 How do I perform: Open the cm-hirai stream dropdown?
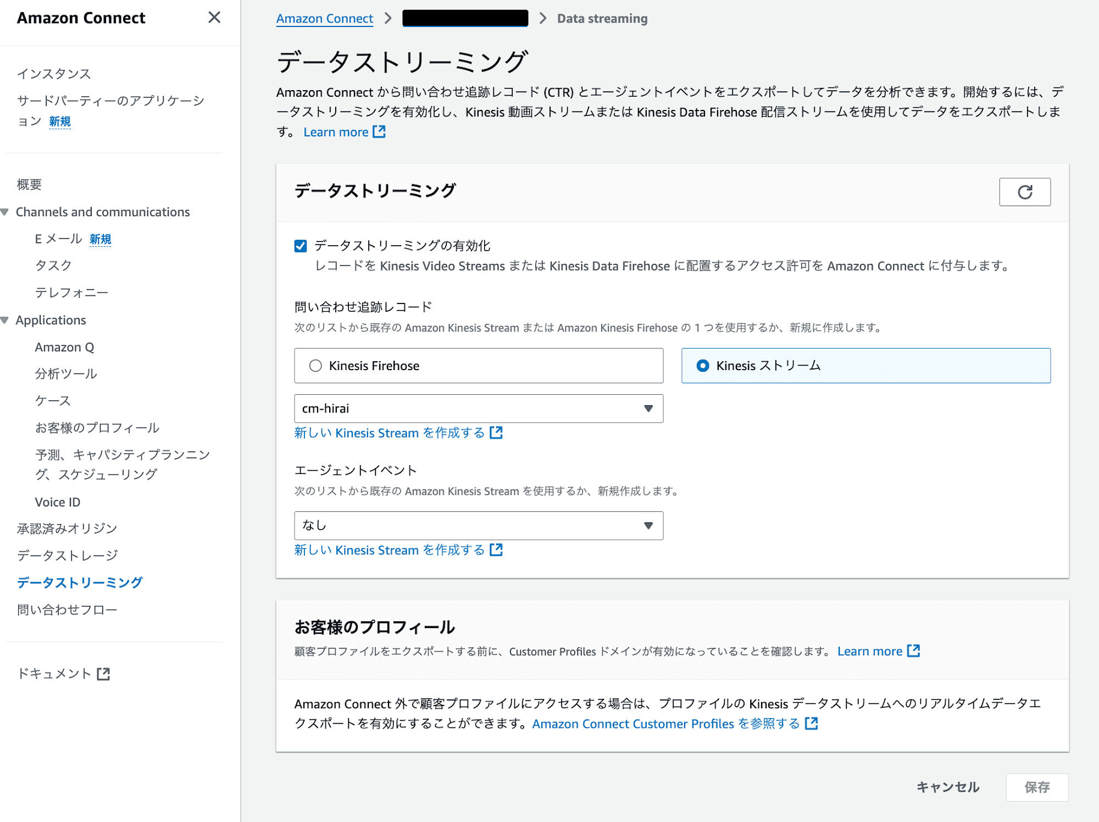pyautogui.click(x=479, y=409)
